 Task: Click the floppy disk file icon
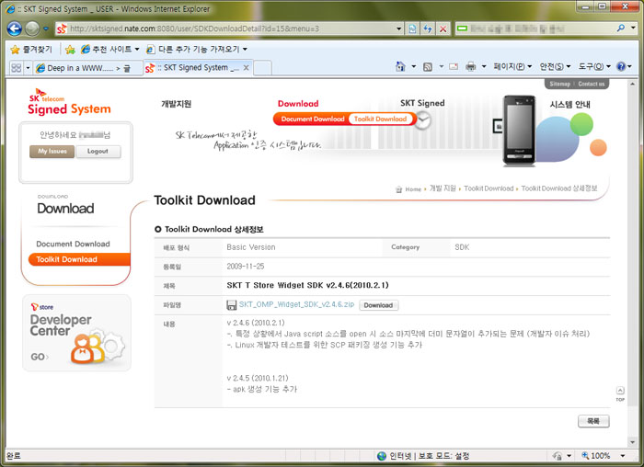coord(232,305)
